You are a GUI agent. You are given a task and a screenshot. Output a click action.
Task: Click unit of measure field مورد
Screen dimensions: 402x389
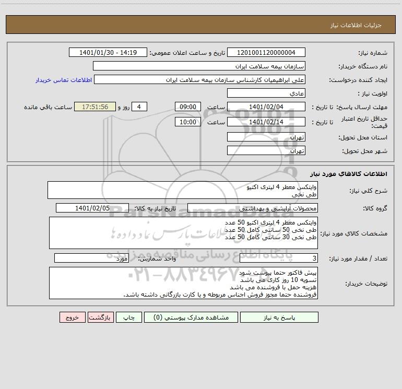pyautogui.click(x=91, y=258)
